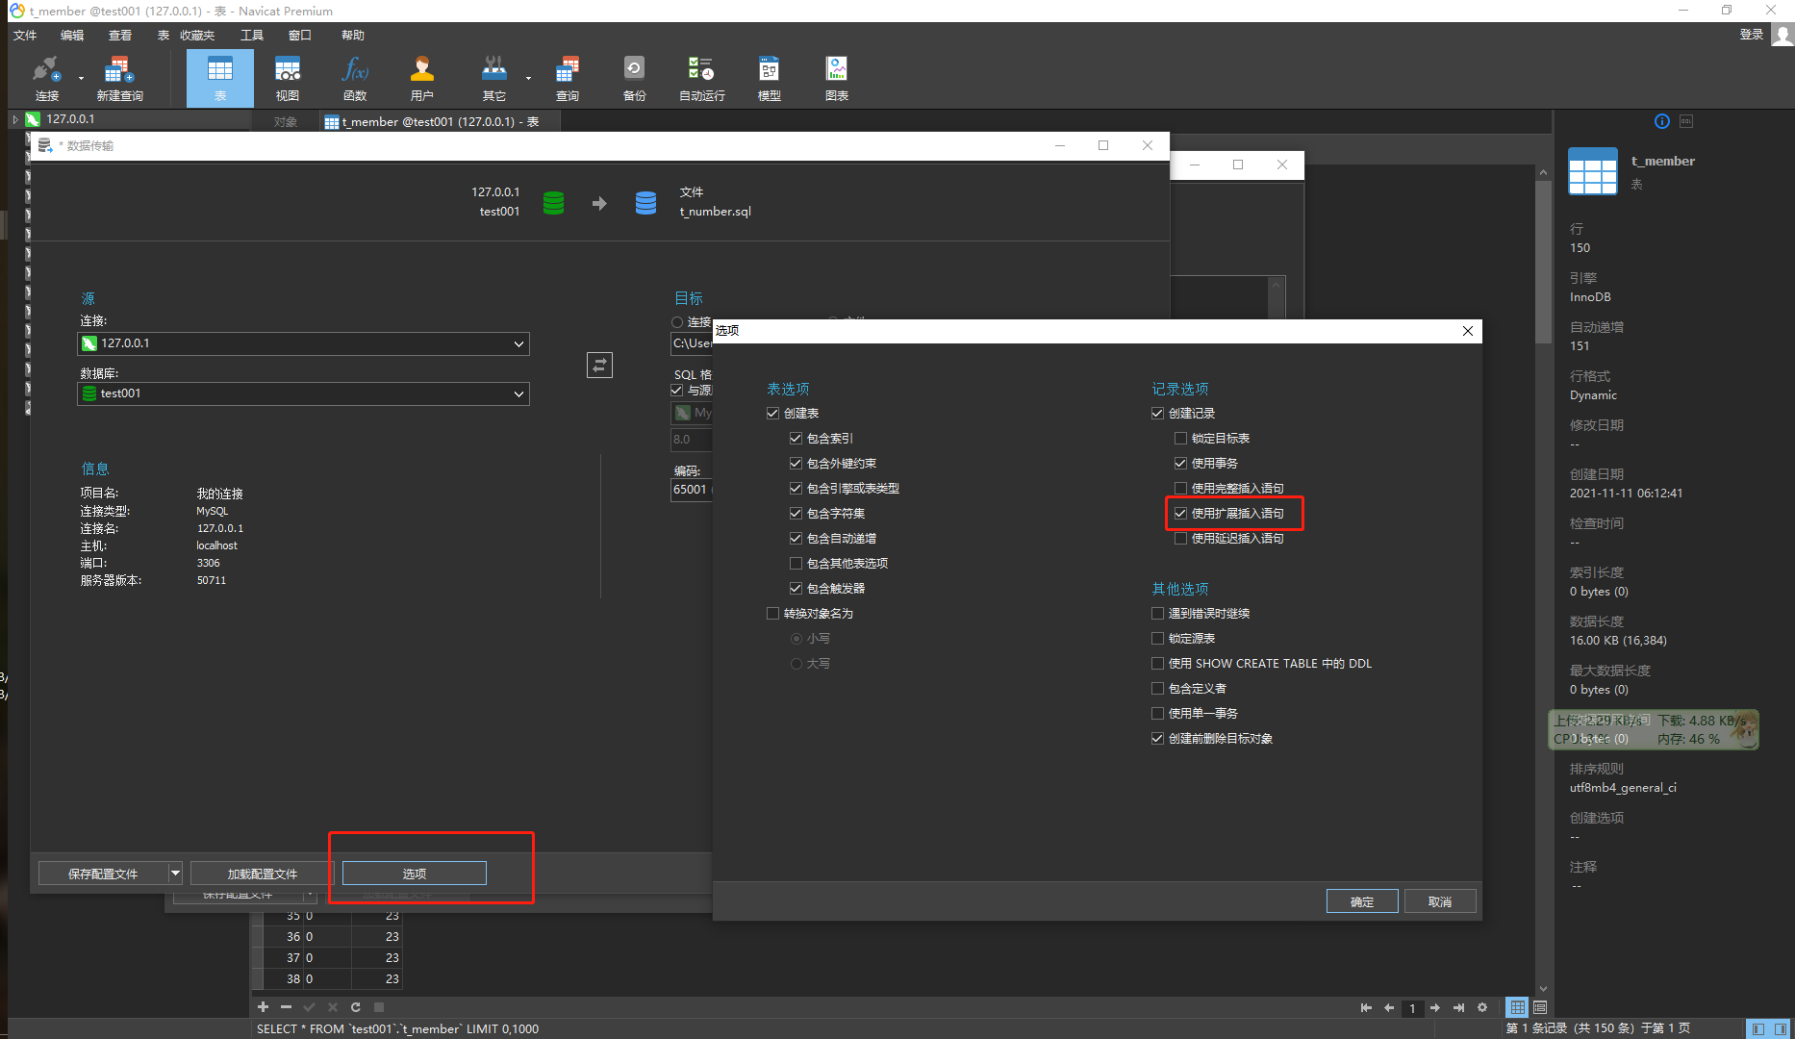
Task: Refresh the table data icon
Action: (355, 1007)
